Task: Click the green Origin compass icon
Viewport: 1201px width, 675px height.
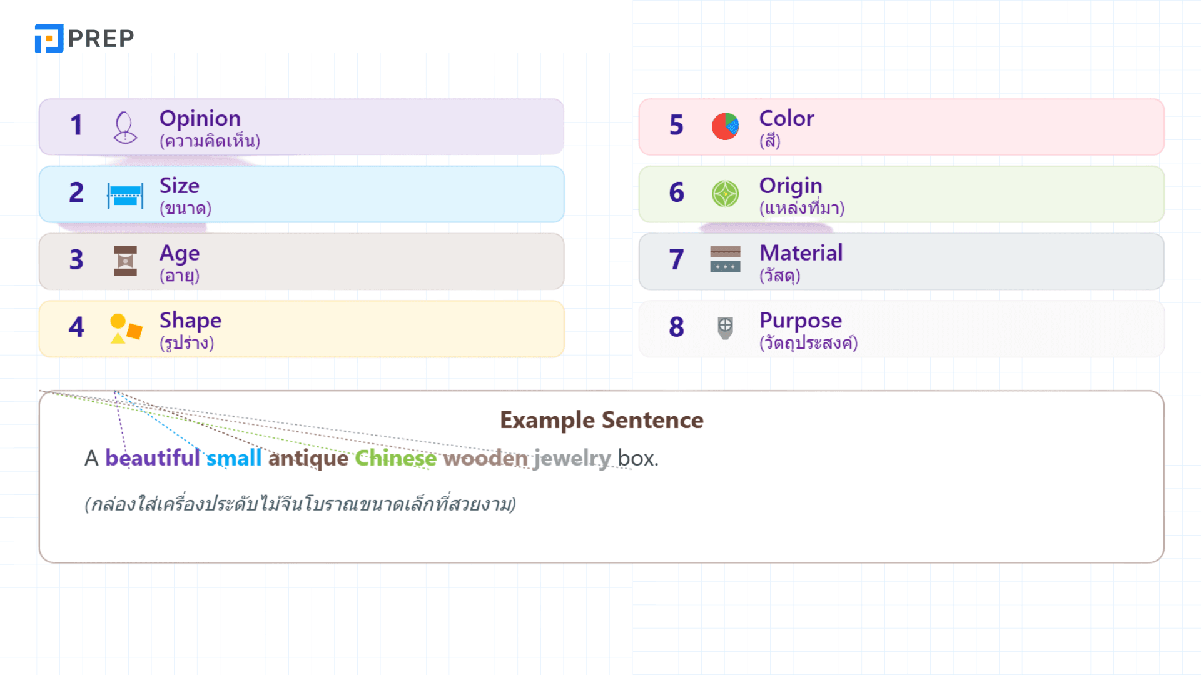Action: [725, 194]
